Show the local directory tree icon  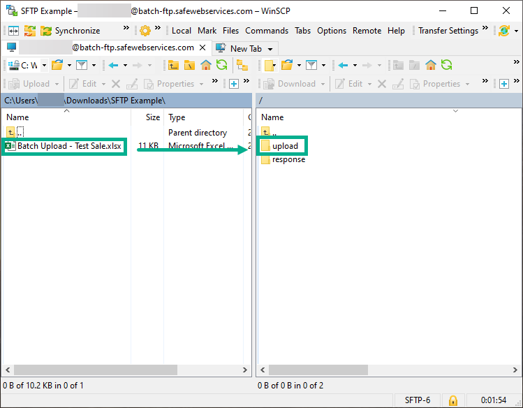[242, 65]
